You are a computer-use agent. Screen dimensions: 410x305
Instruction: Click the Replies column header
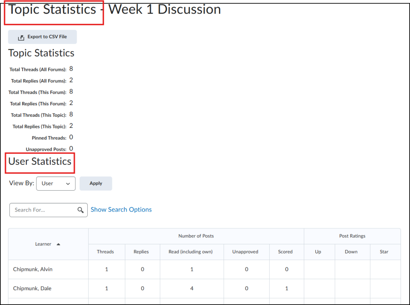tap(142, 252)
